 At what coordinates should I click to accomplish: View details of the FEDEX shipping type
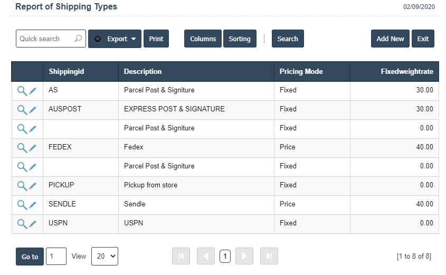pos(22,148)
